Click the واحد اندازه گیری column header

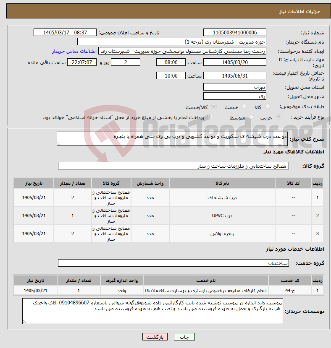pyautogui.click(x=122, y=280)
